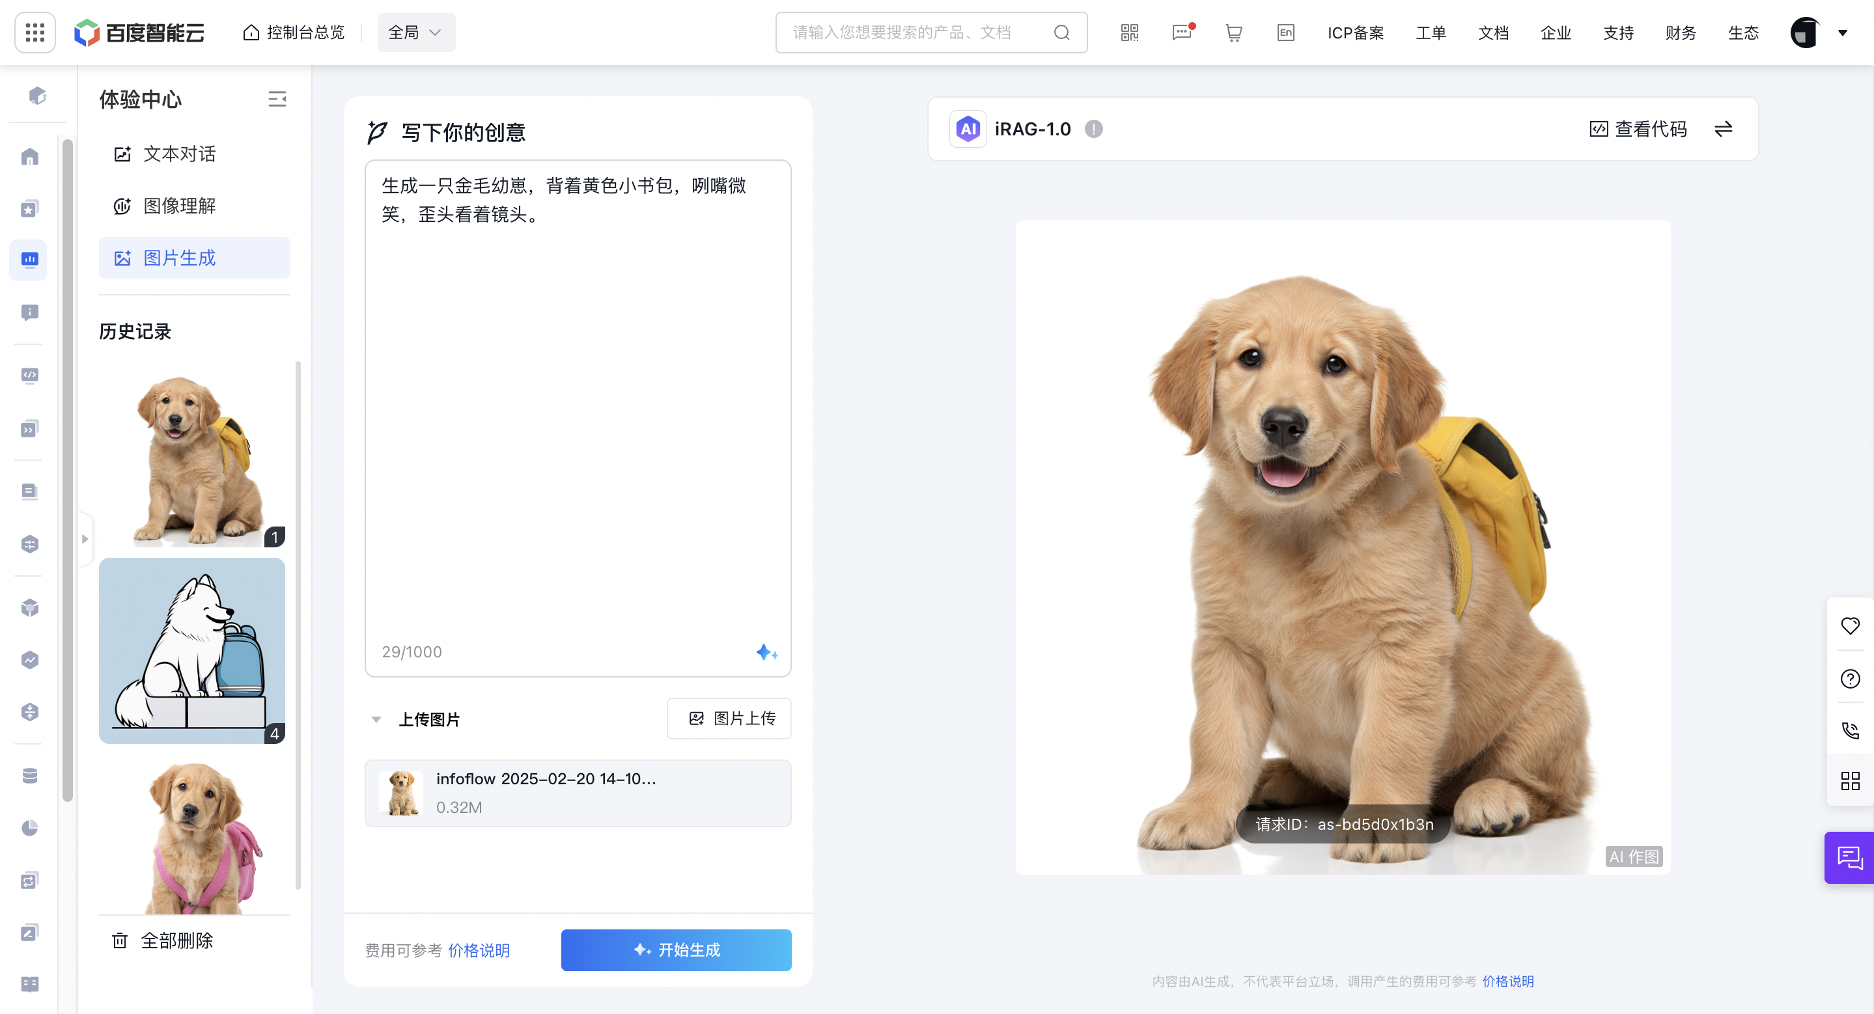Click the user avatar in header
Viewport: 1874px width, 1014px height.
(x=1804, y=32)
